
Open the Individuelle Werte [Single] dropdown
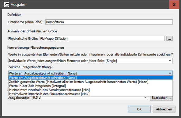90,61
